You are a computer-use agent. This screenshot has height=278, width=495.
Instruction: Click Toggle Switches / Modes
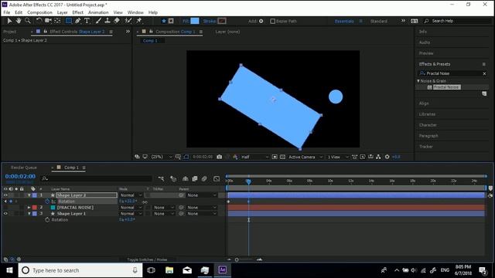147,259
